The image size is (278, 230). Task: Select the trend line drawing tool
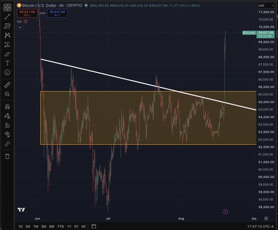coord(7,17)
